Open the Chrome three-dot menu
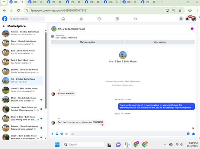The image size is (200, 149). (197, 10)
